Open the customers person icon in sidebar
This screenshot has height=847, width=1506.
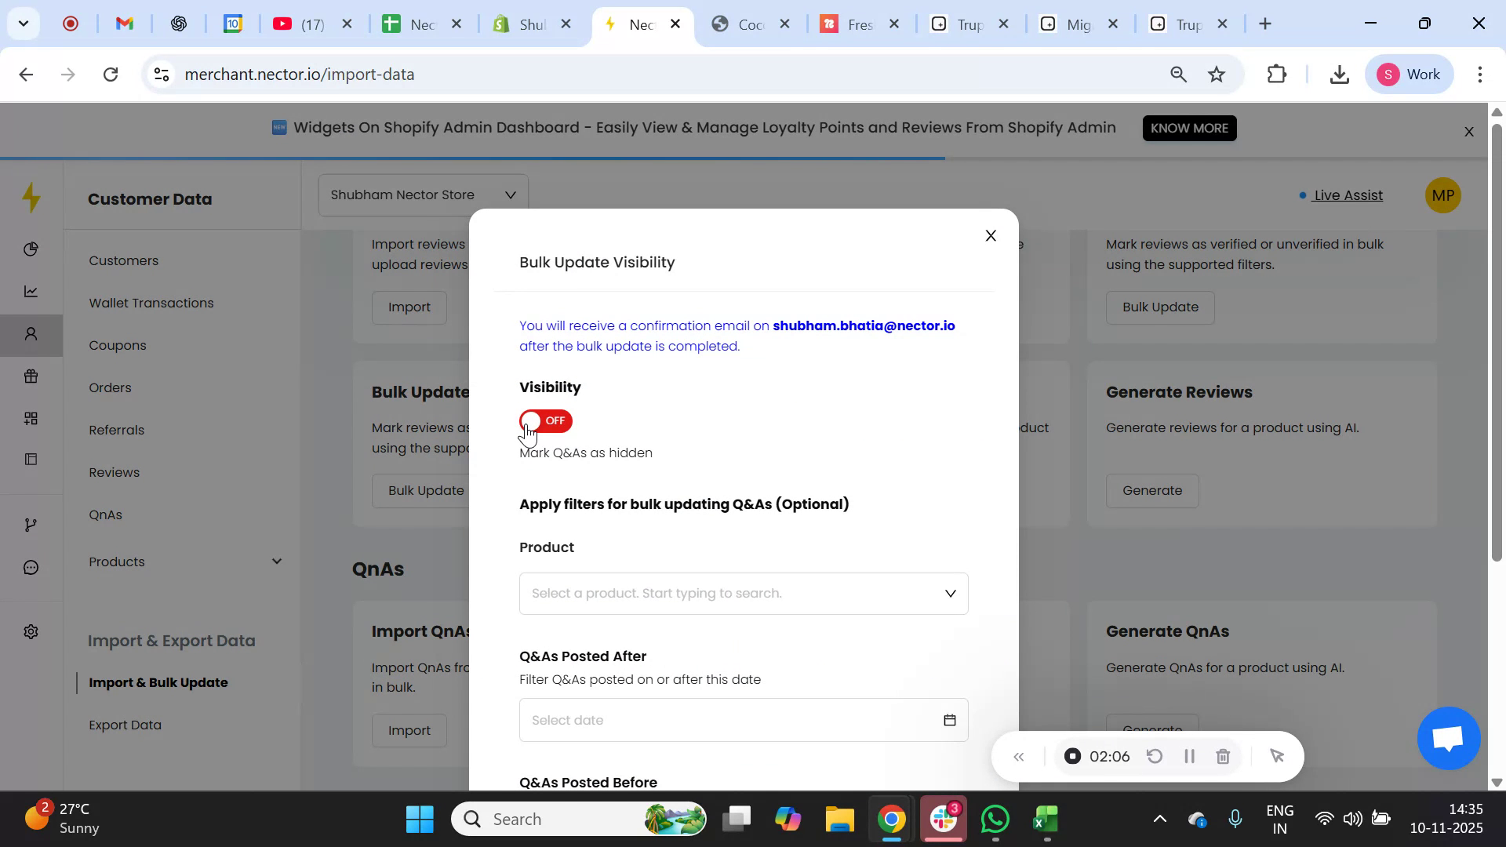(x=31, y=335)
